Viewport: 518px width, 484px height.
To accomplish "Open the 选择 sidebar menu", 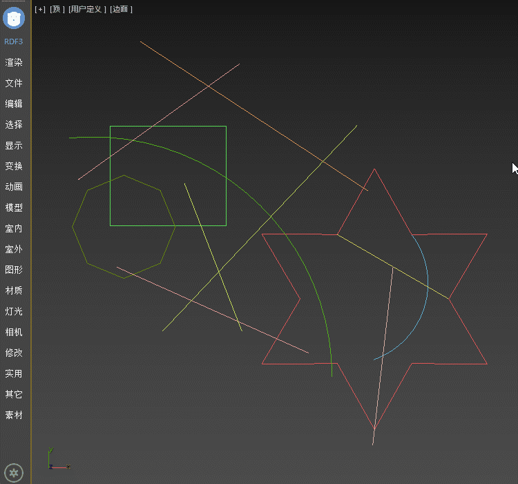I will pyautogui.click(x=14, y=124).
